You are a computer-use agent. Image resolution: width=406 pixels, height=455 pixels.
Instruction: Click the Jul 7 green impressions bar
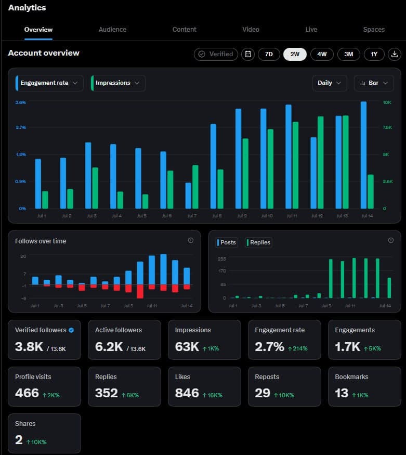195,187
